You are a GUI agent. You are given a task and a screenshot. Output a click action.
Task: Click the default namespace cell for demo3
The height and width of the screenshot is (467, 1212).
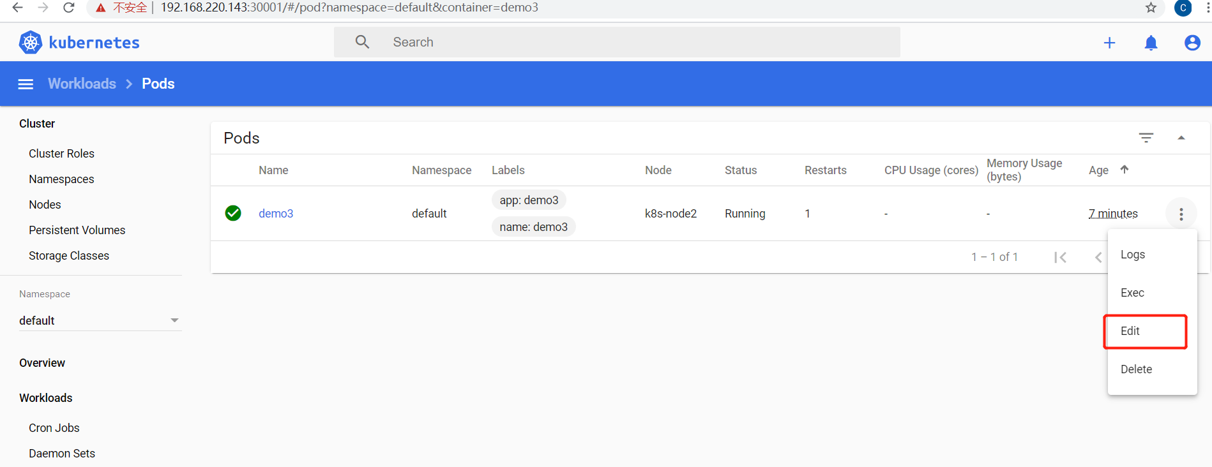coord(429,214)
